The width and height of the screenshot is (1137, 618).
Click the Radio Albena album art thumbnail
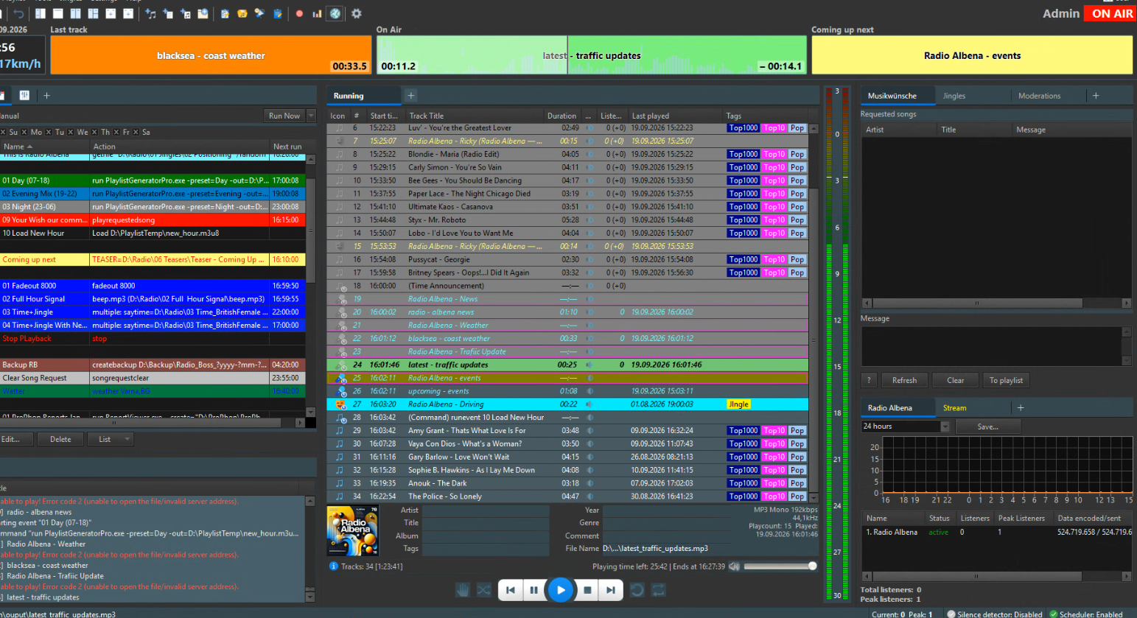click(x=352, y=530)
